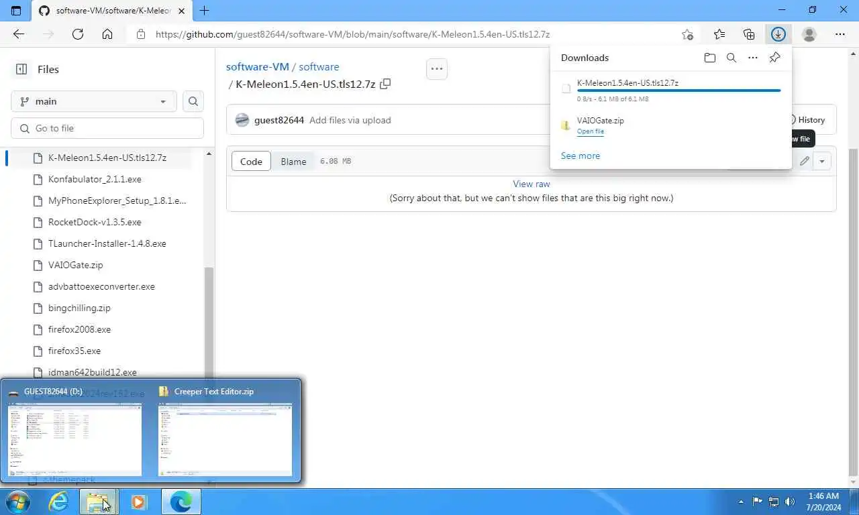Select K-Meleon1.5.4en-US.tls12.7z in file tree

[x=107, y=158]
